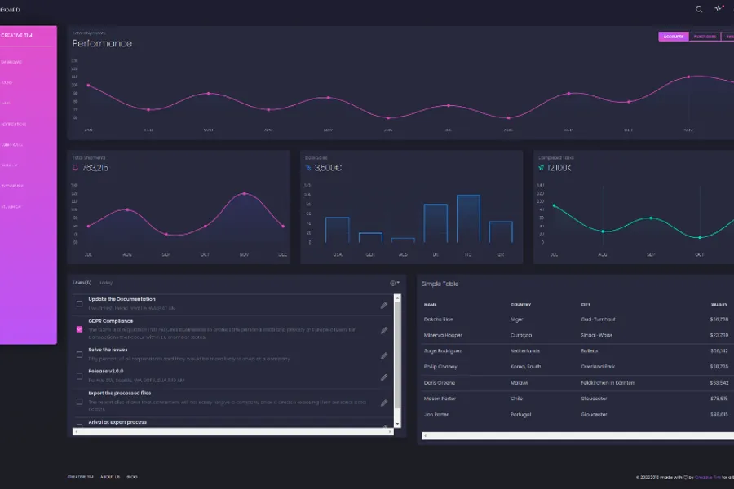The width and height of the screenshot is (734, 489).
Task: Click pencil icon for GDPR Compliance task
Action: (x=384, y=330)
